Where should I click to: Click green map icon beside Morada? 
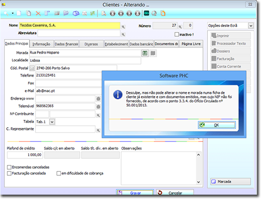(x=145, y=53)
